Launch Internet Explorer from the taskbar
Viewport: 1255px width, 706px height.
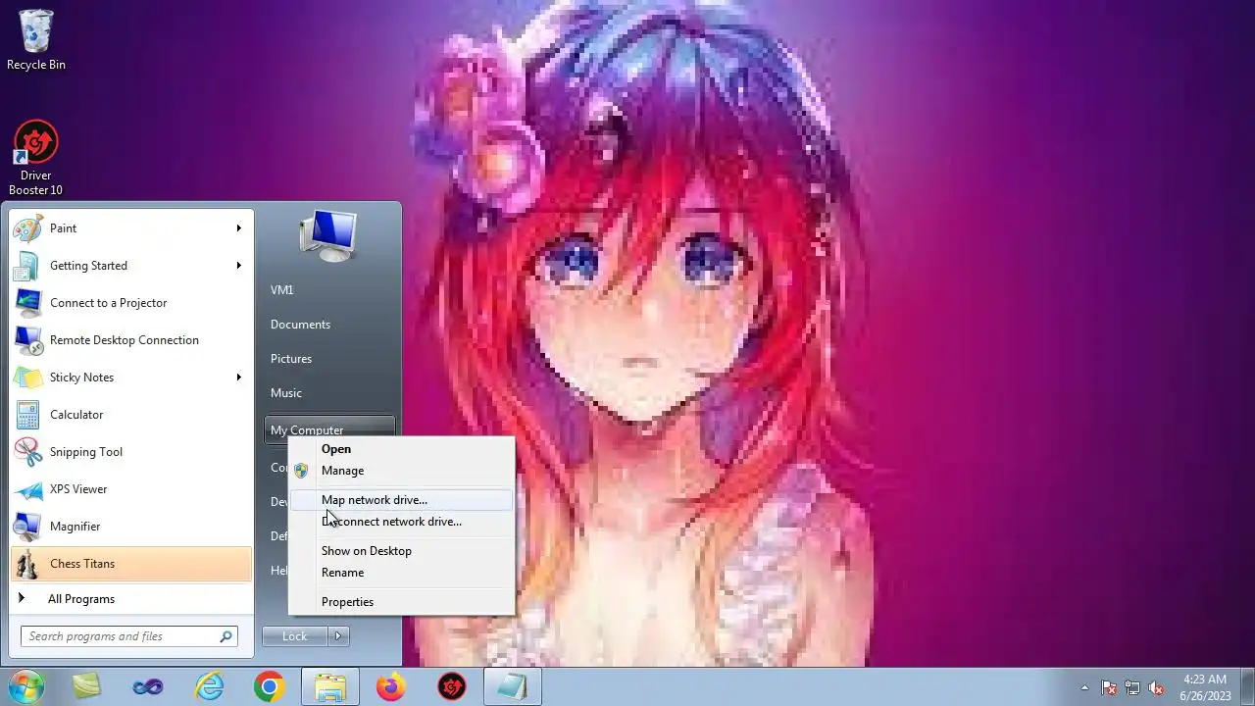[209, 687]
